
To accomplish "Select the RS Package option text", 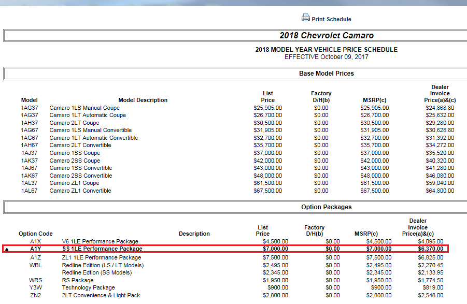I will click(x=78, y=280).
